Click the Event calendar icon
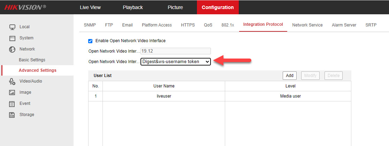 [12, 103]
